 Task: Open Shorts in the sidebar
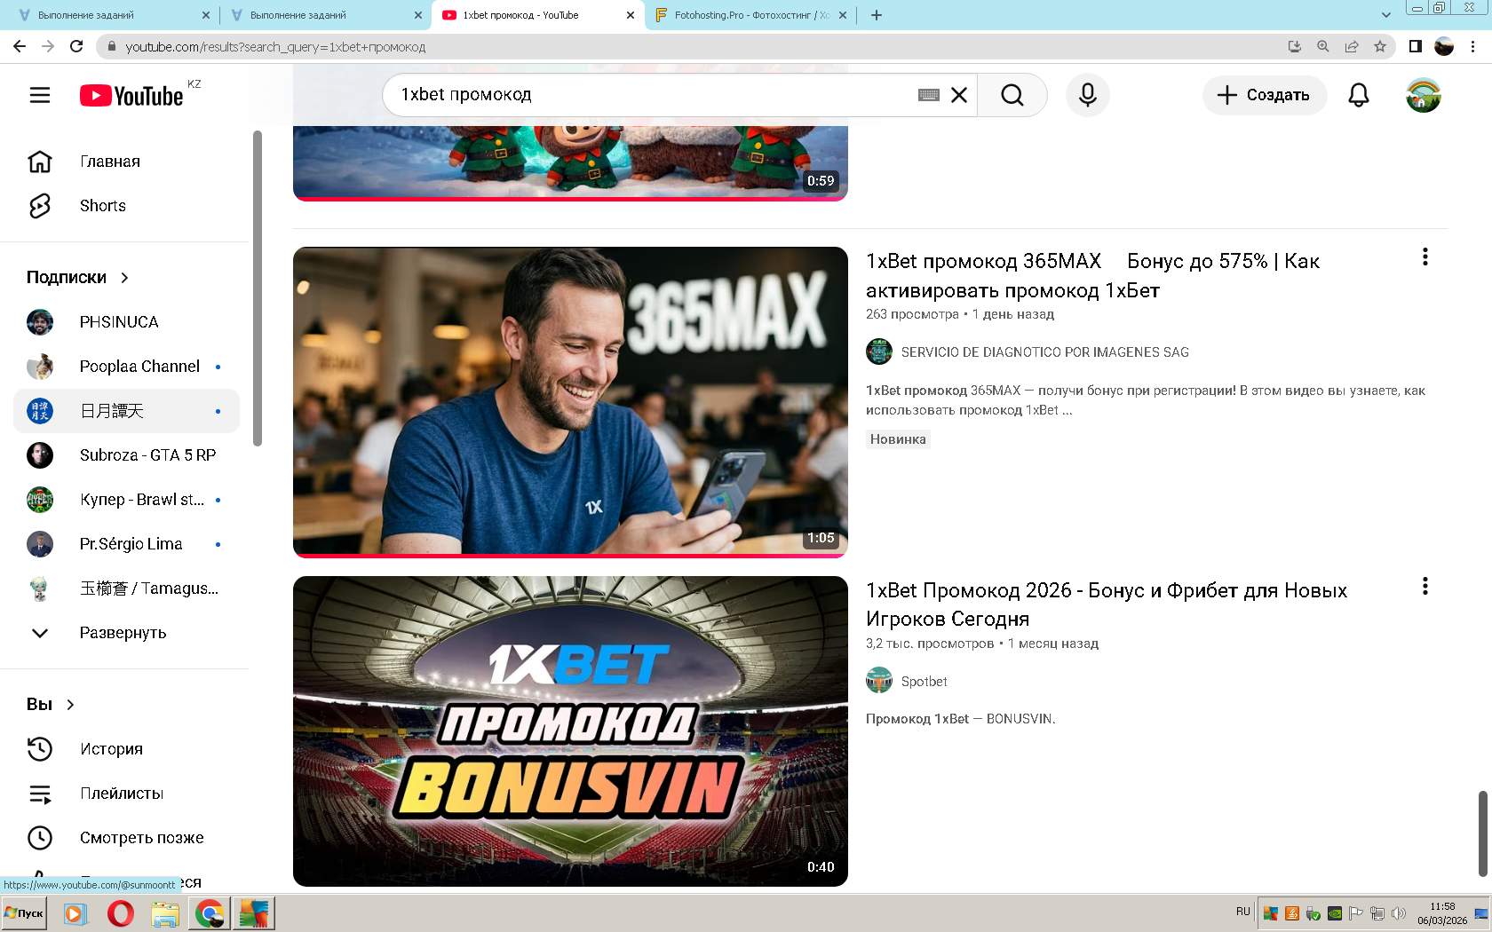[126, 206]
